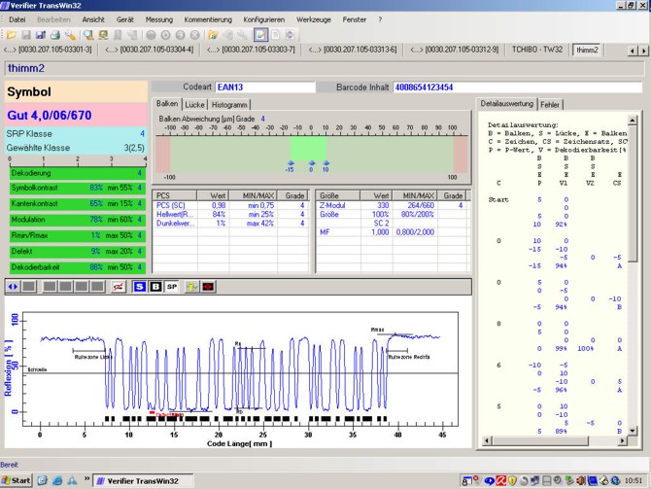Switch to the TCHIBO - TW32 tab

coord(537,50)
